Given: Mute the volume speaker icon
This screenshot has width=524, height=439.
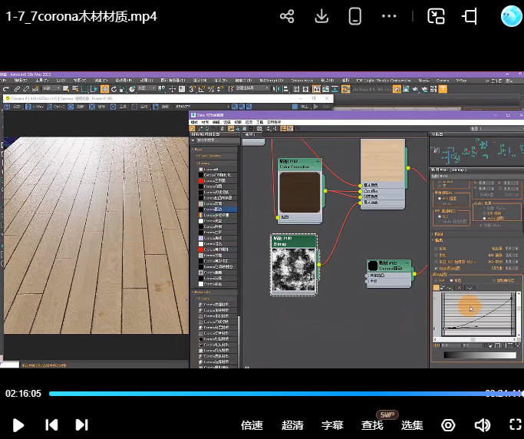Looking at the screenshot, I should [482, 424].
